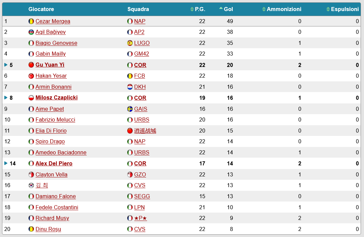The height and width of the screenshot is (237, 364).
Task: Click the Turkish flag beside Hakan Yesar
Action: coord(31,76)
